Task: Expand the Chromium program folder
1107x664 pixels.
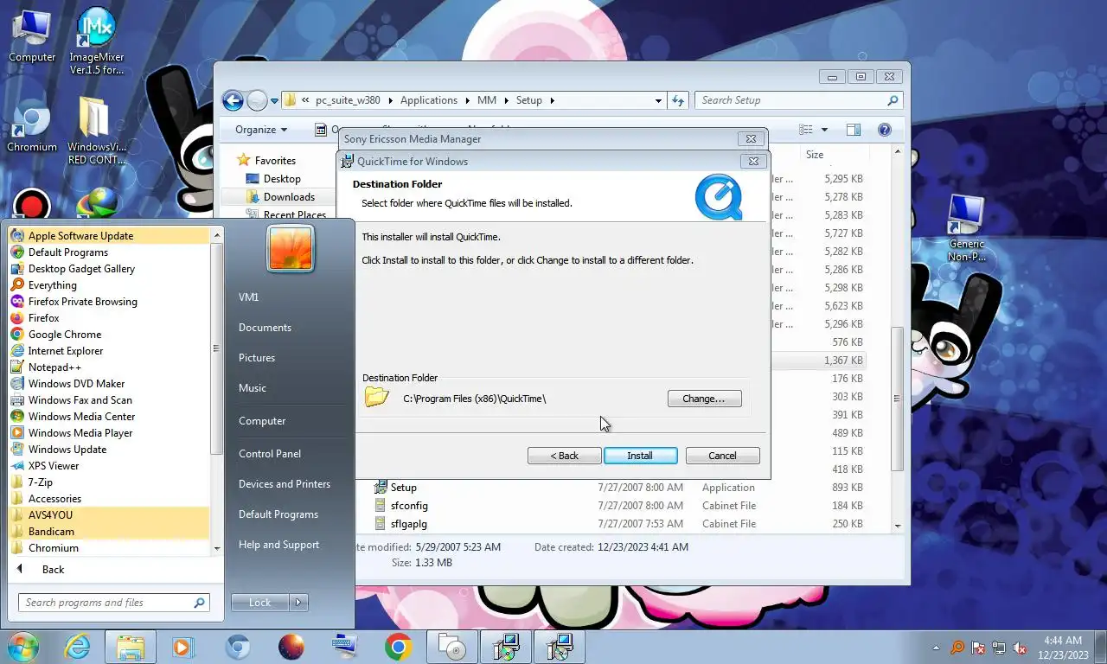Action: coord(109,547)
